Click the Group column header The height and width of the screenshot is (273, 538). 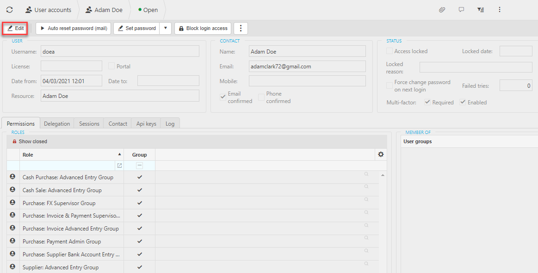pyautogui.click(x=139, y=155)
